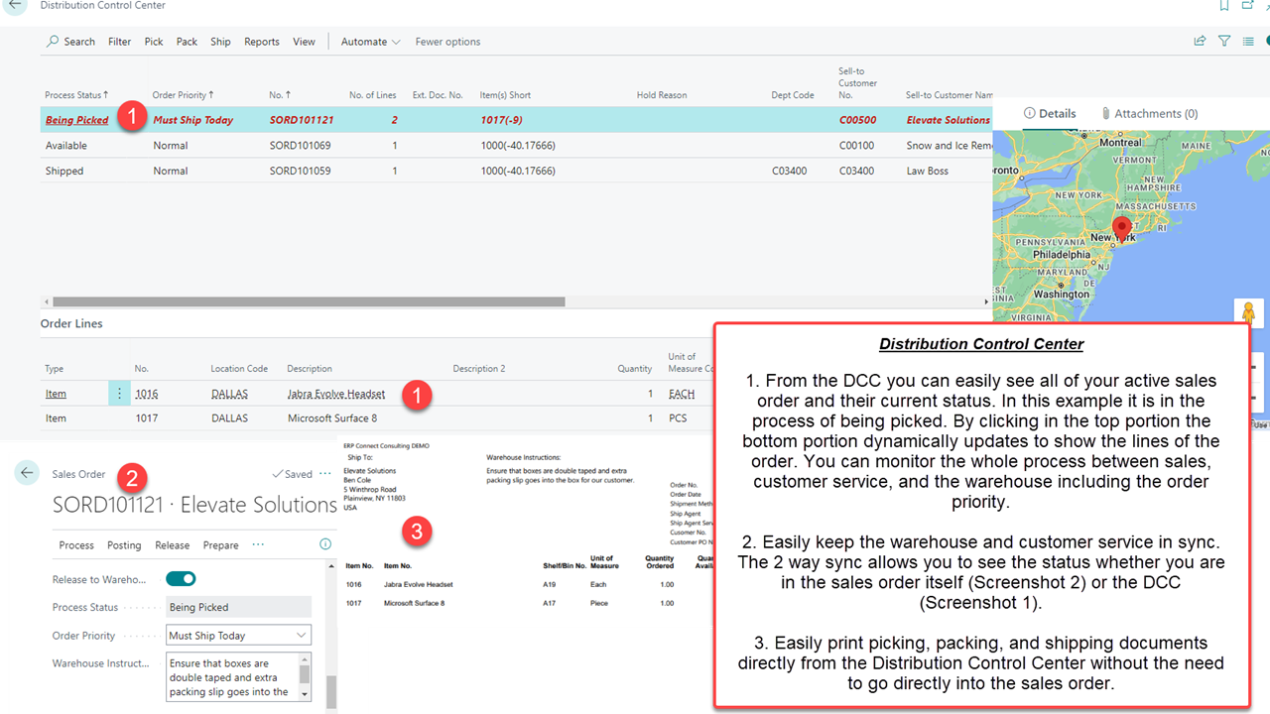Click Dept Code column header

[x=793, y=95]
